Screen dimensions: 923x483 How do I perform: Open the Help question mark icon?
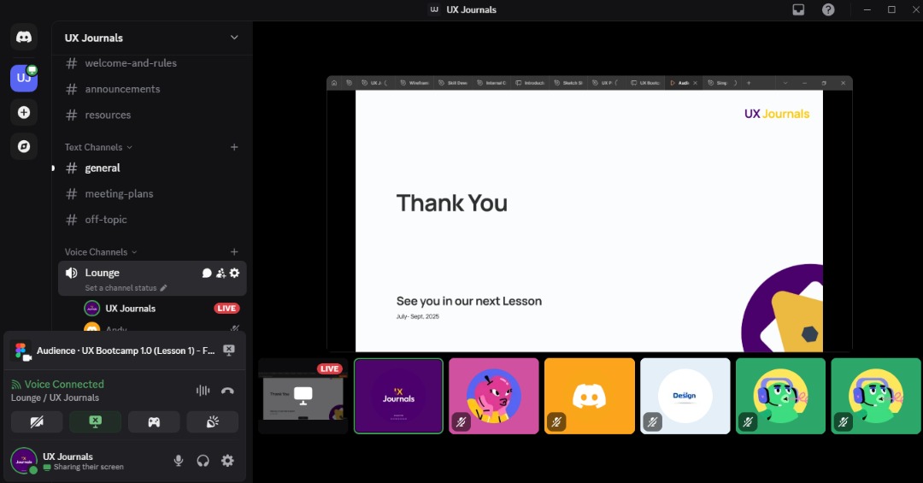[x=828, y=9]
